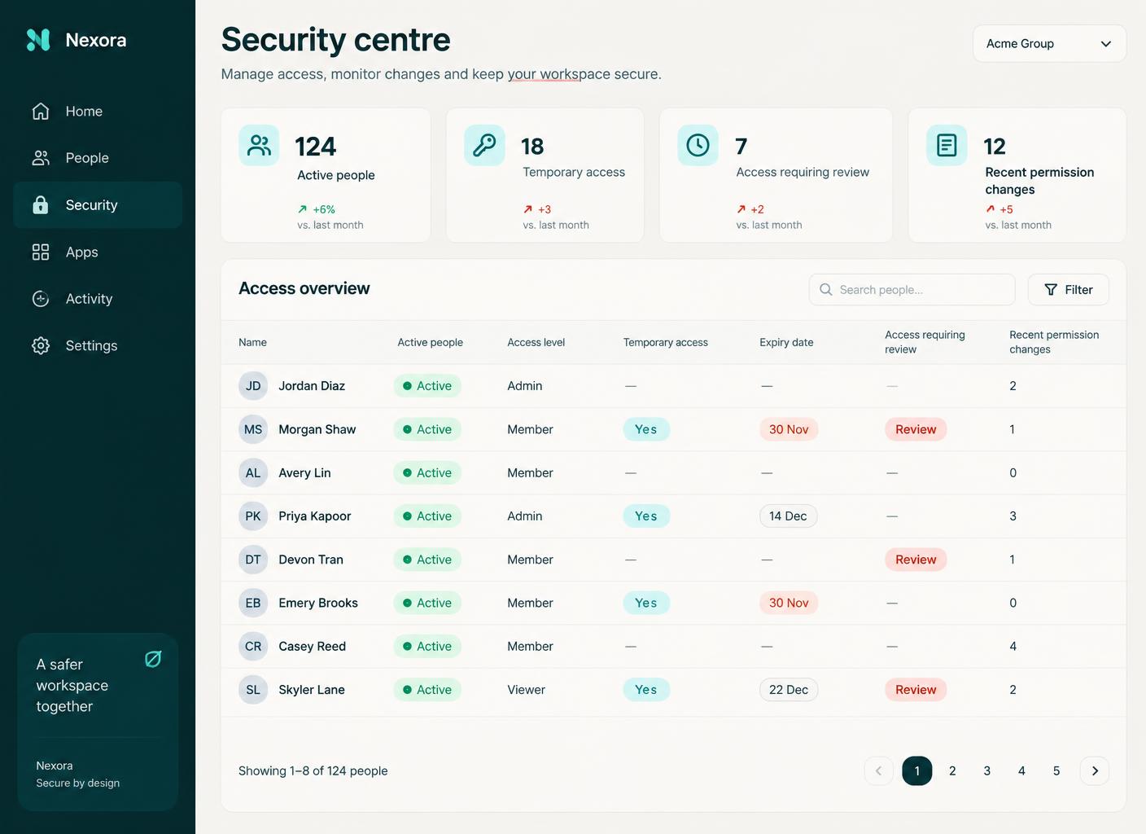Click Admin access level for Priya Kapoor
The width and height of the screenshot is (1146, 834).
[x=525, y=516]
